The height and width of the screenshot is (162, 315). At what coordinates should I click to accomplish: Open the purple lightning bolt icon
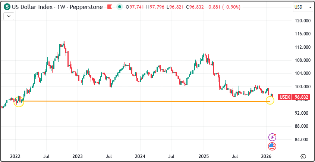[272, 137]
